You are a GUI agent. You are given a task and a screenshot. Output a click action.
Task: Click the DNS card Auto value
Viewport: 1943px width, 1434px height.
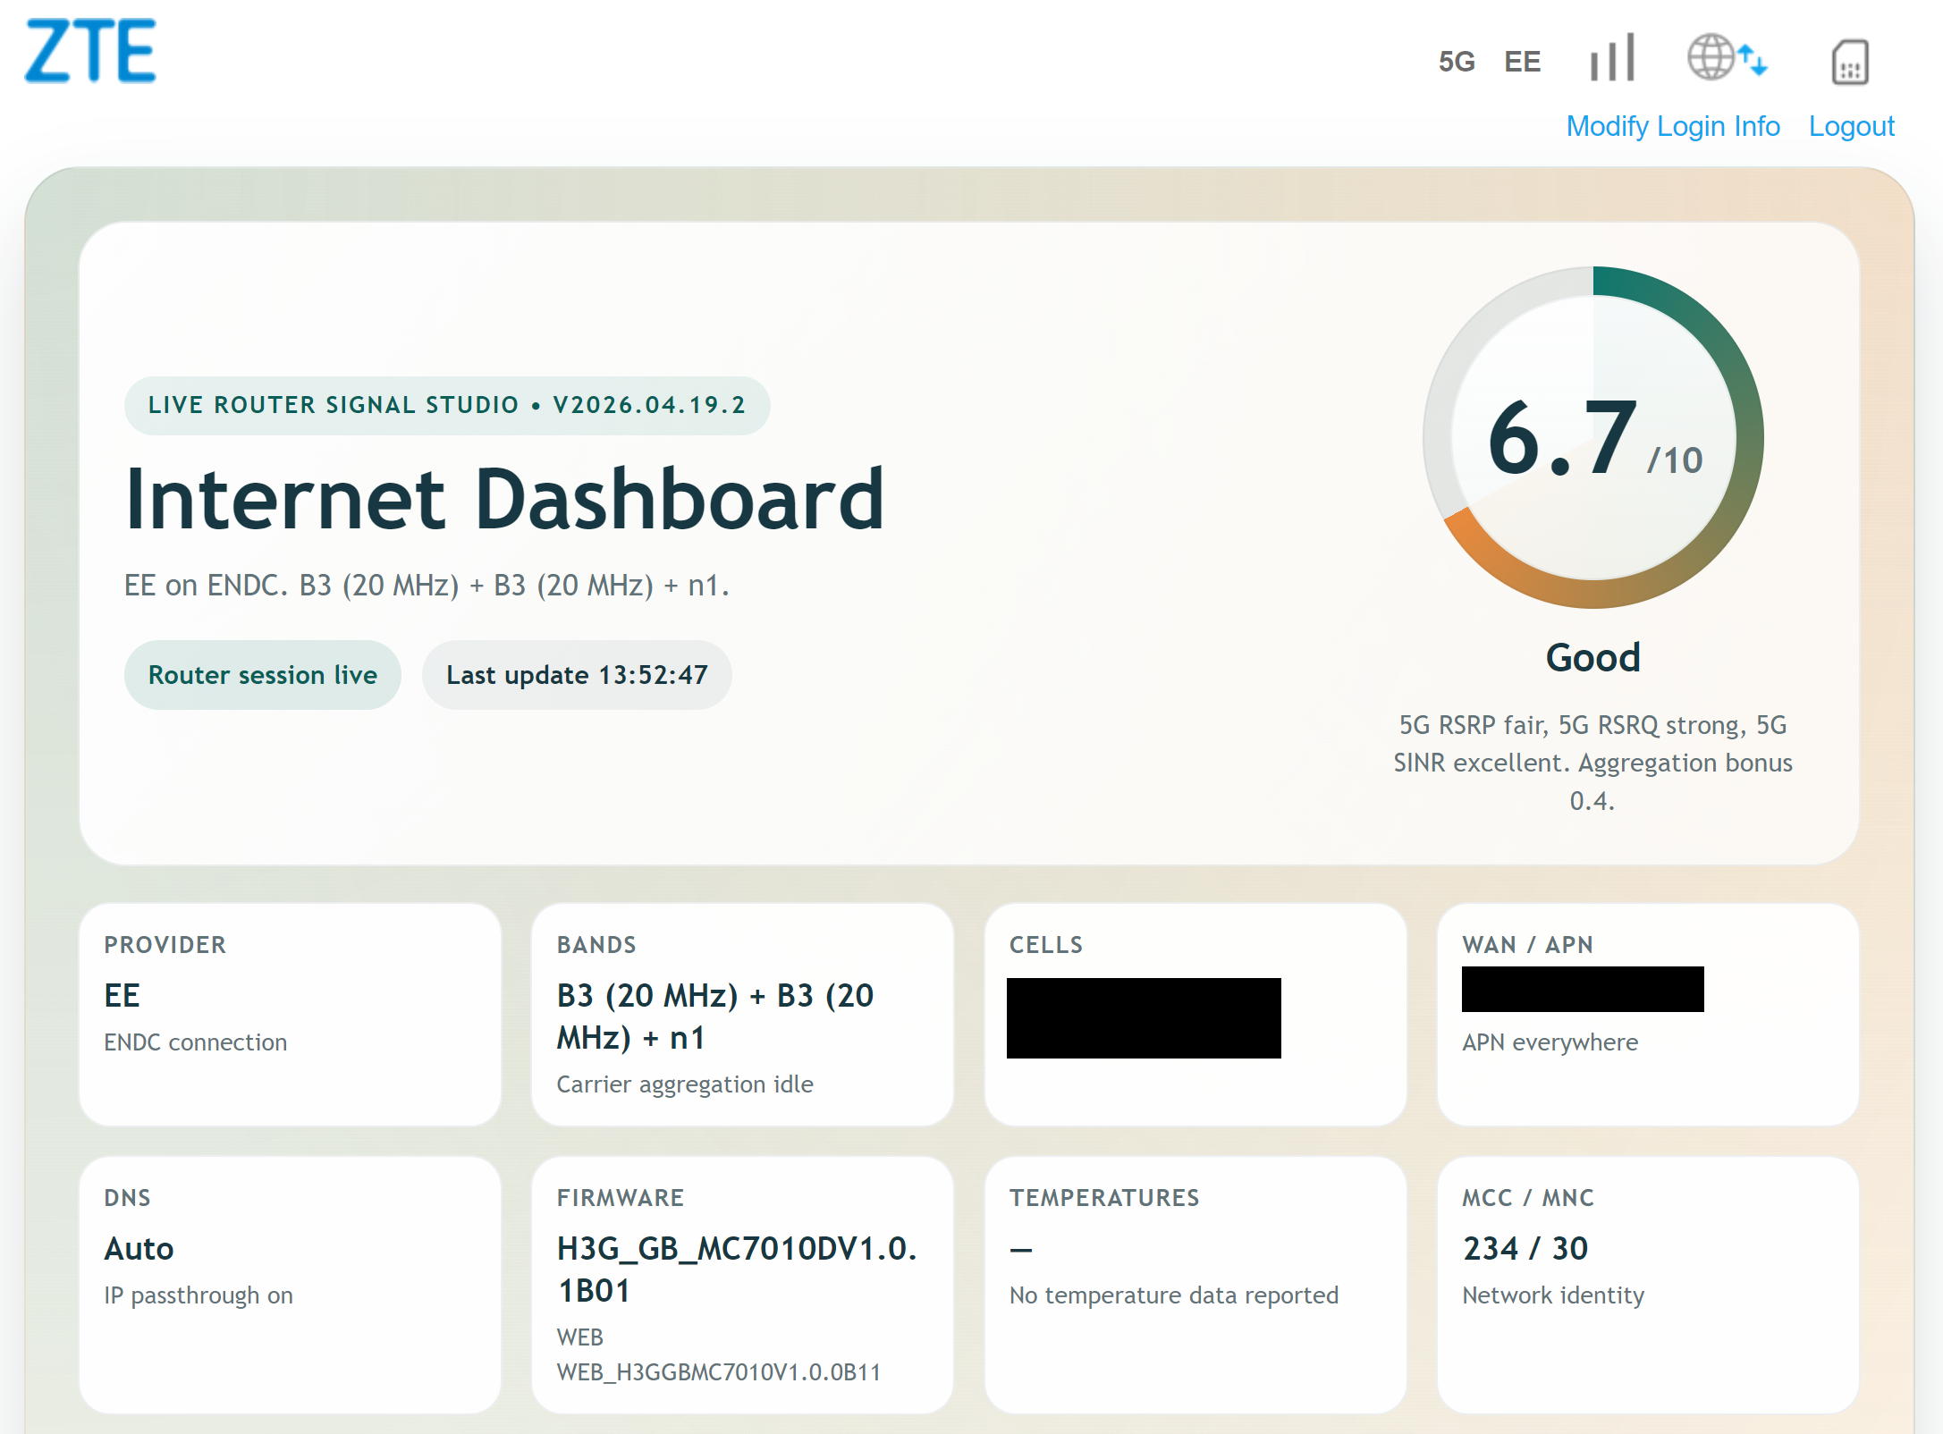click(139, 1248)
